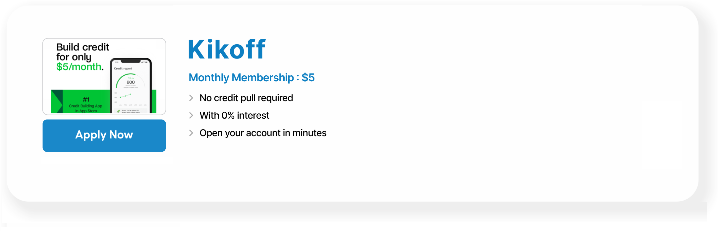Click the green strip right of phone
The width and height of the screenshot is (719, 231).
coord(154,101)
